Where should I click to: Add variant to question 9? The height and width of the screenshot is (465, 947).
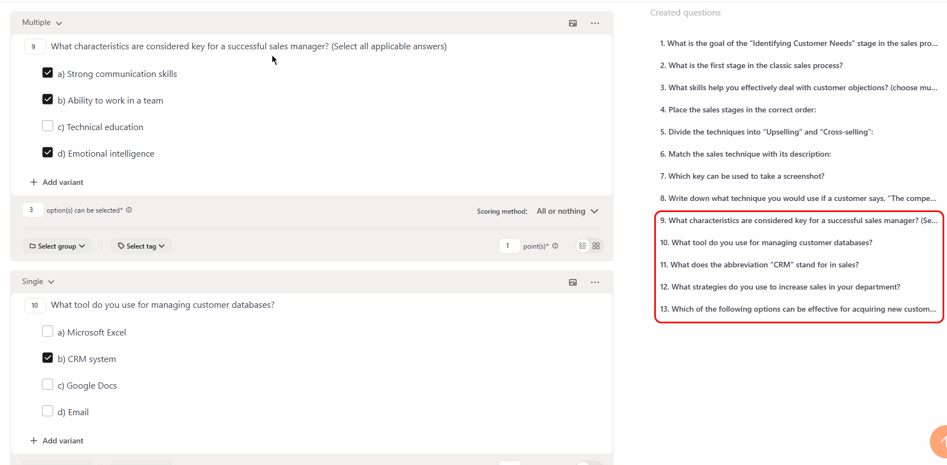(x=57, y=182)
